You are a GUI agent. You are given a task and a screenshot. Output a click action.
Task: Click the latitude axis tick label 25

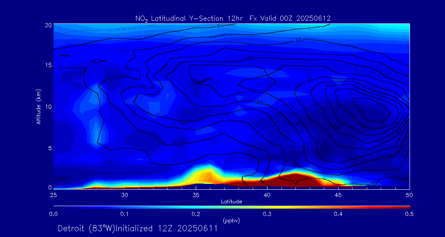pos(54,195)
